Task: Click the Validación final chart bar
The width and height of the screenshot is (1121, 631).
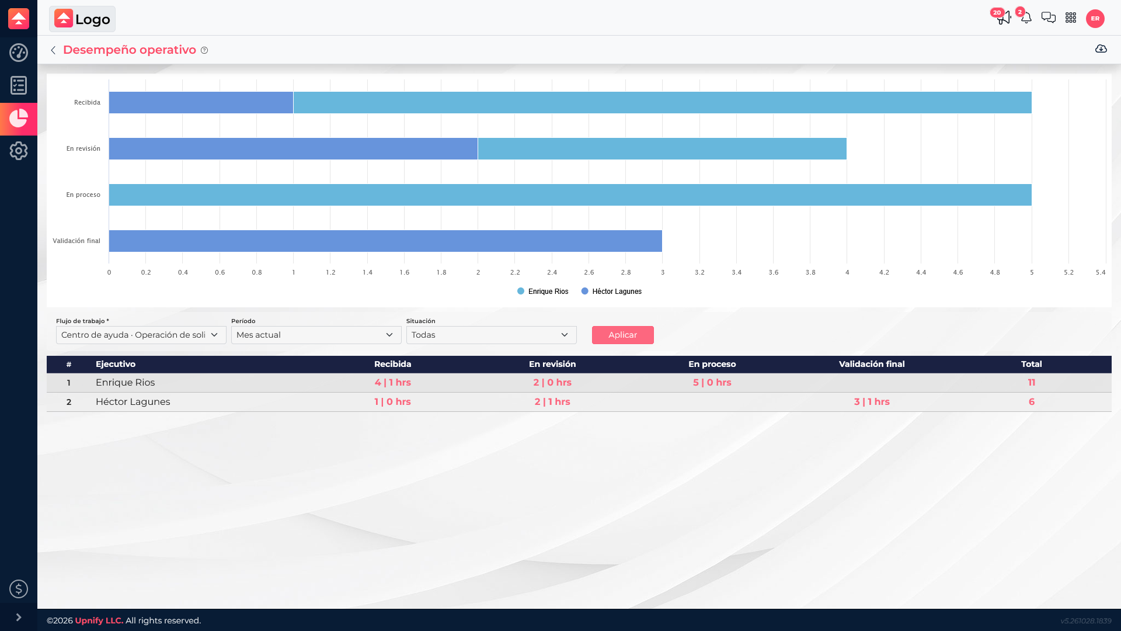Action: tap(385, 241)
